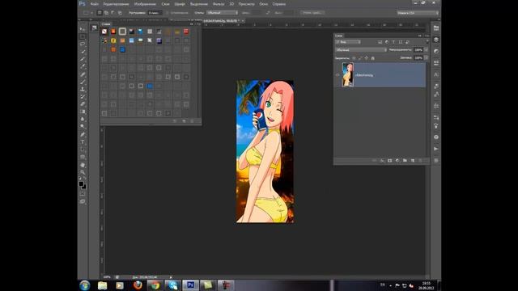Filter layers by adjustment layers
Viewport: 518px width, 291px height.
coord(387,42)
